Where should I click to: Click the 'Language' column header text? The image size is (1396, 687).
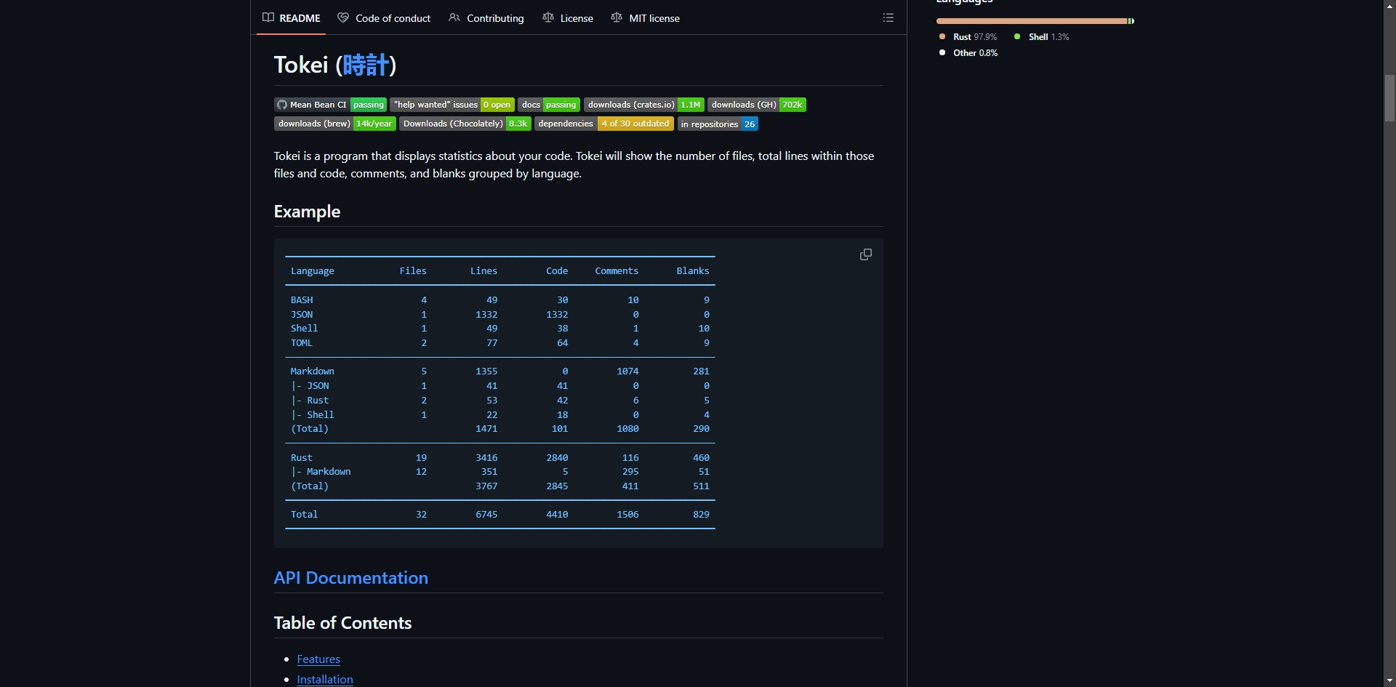point(313,271)
